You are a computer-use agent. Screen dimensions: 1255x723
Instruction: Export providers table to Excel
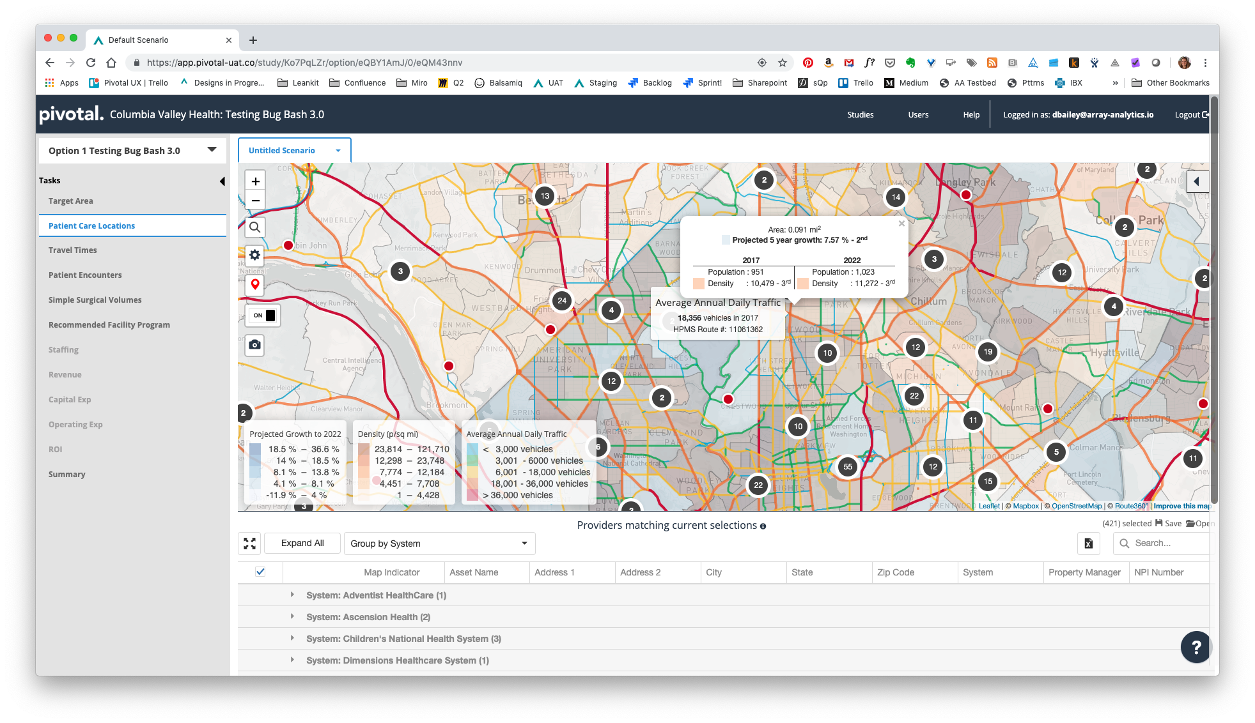(x=1088, y=544)
